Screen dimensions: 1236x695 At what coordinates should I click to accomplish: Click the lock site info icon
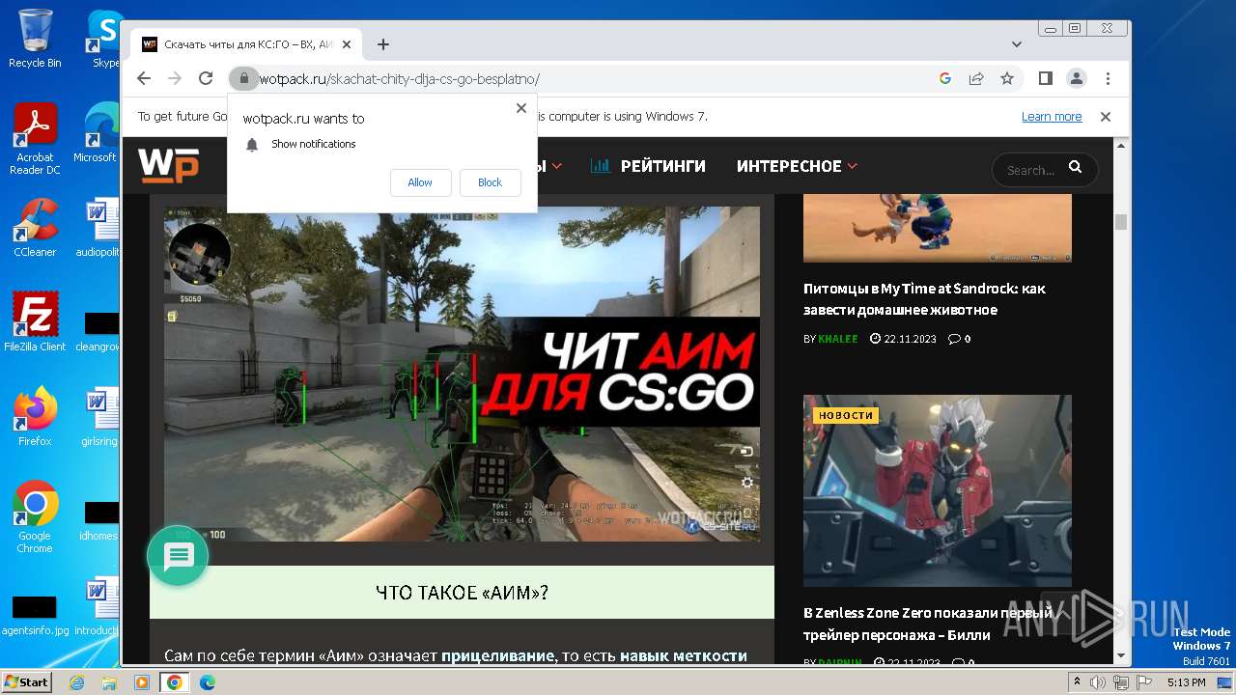pyautogui.click(x=243, y=78)
